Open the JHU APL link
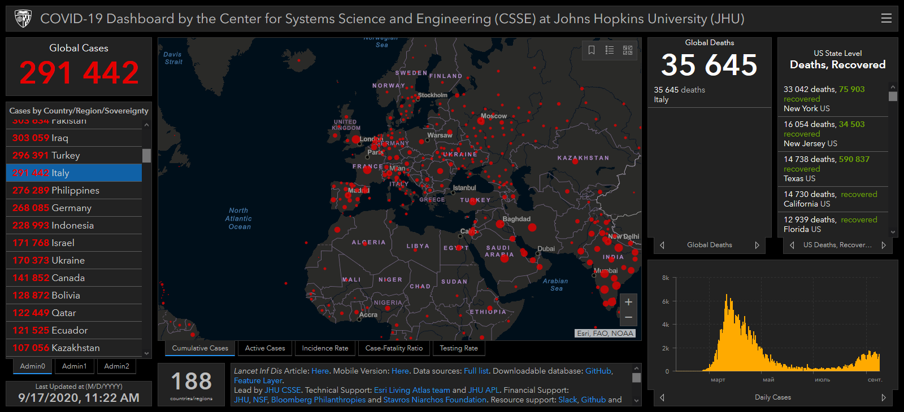The width and height of the screenshot is (904, 412). point(484,390)
